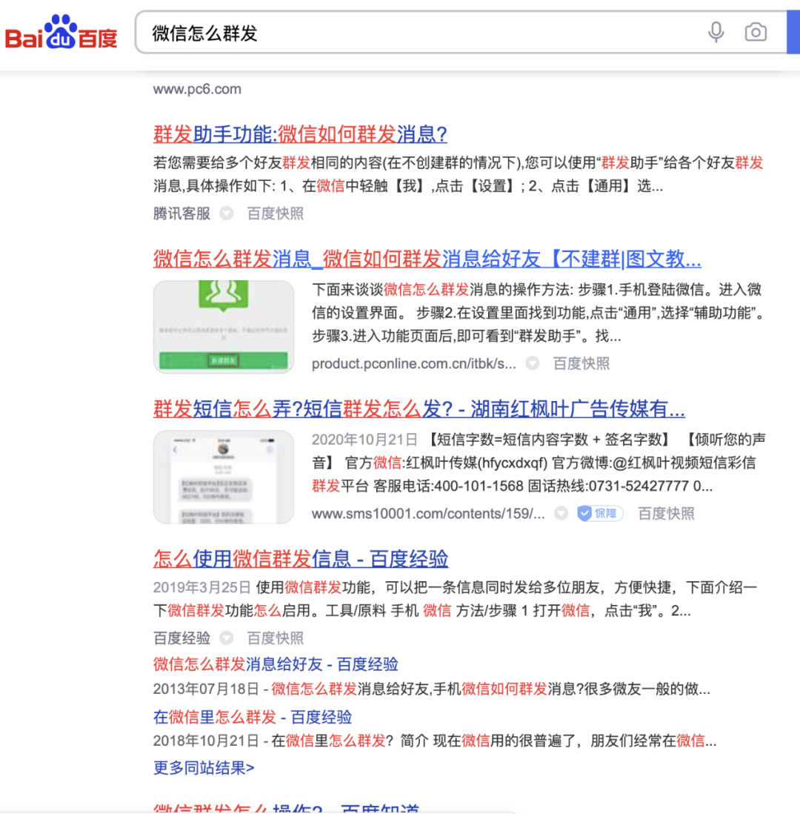Open 百度快照 for the pconline result
The height and width of the screenshot is (814, 800).
(581, 363)
